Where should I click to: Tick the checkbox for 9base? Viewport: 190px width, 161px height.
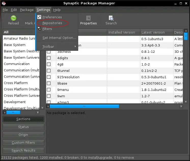[x=49, y=83]
